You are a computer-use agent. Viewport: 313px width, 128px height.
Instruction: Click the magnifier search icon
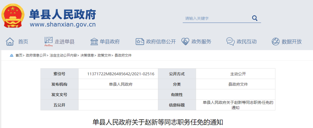(255, 18)
